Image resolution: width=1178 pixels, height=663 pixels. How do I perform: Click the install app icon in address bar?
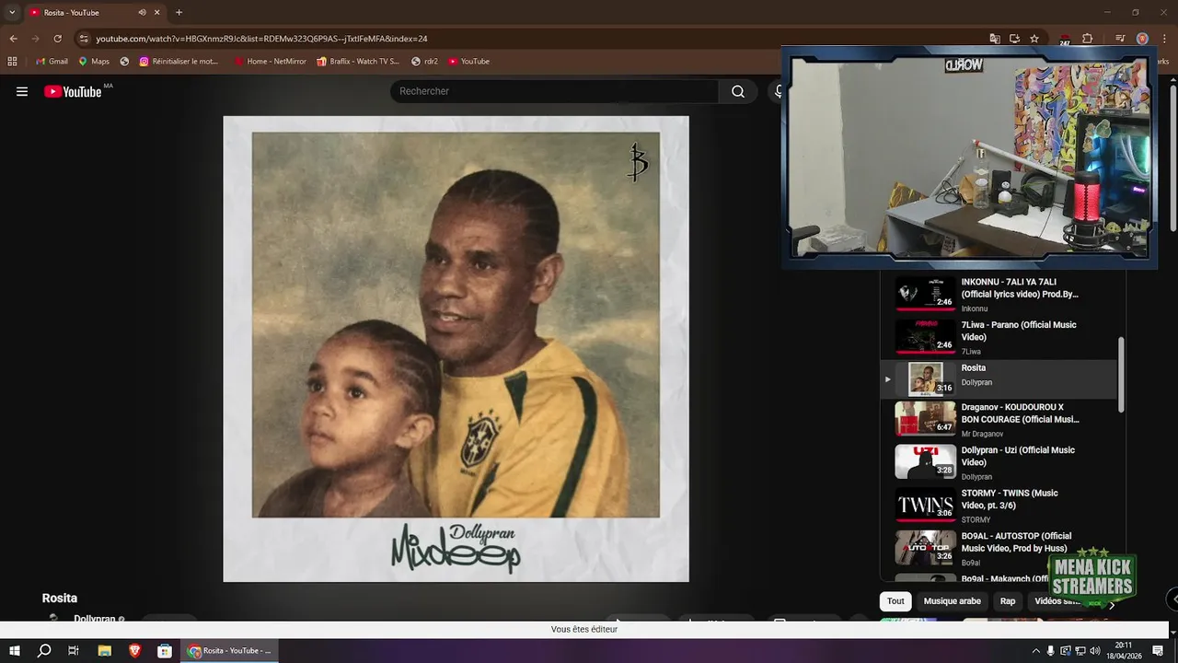(1014, 39)
